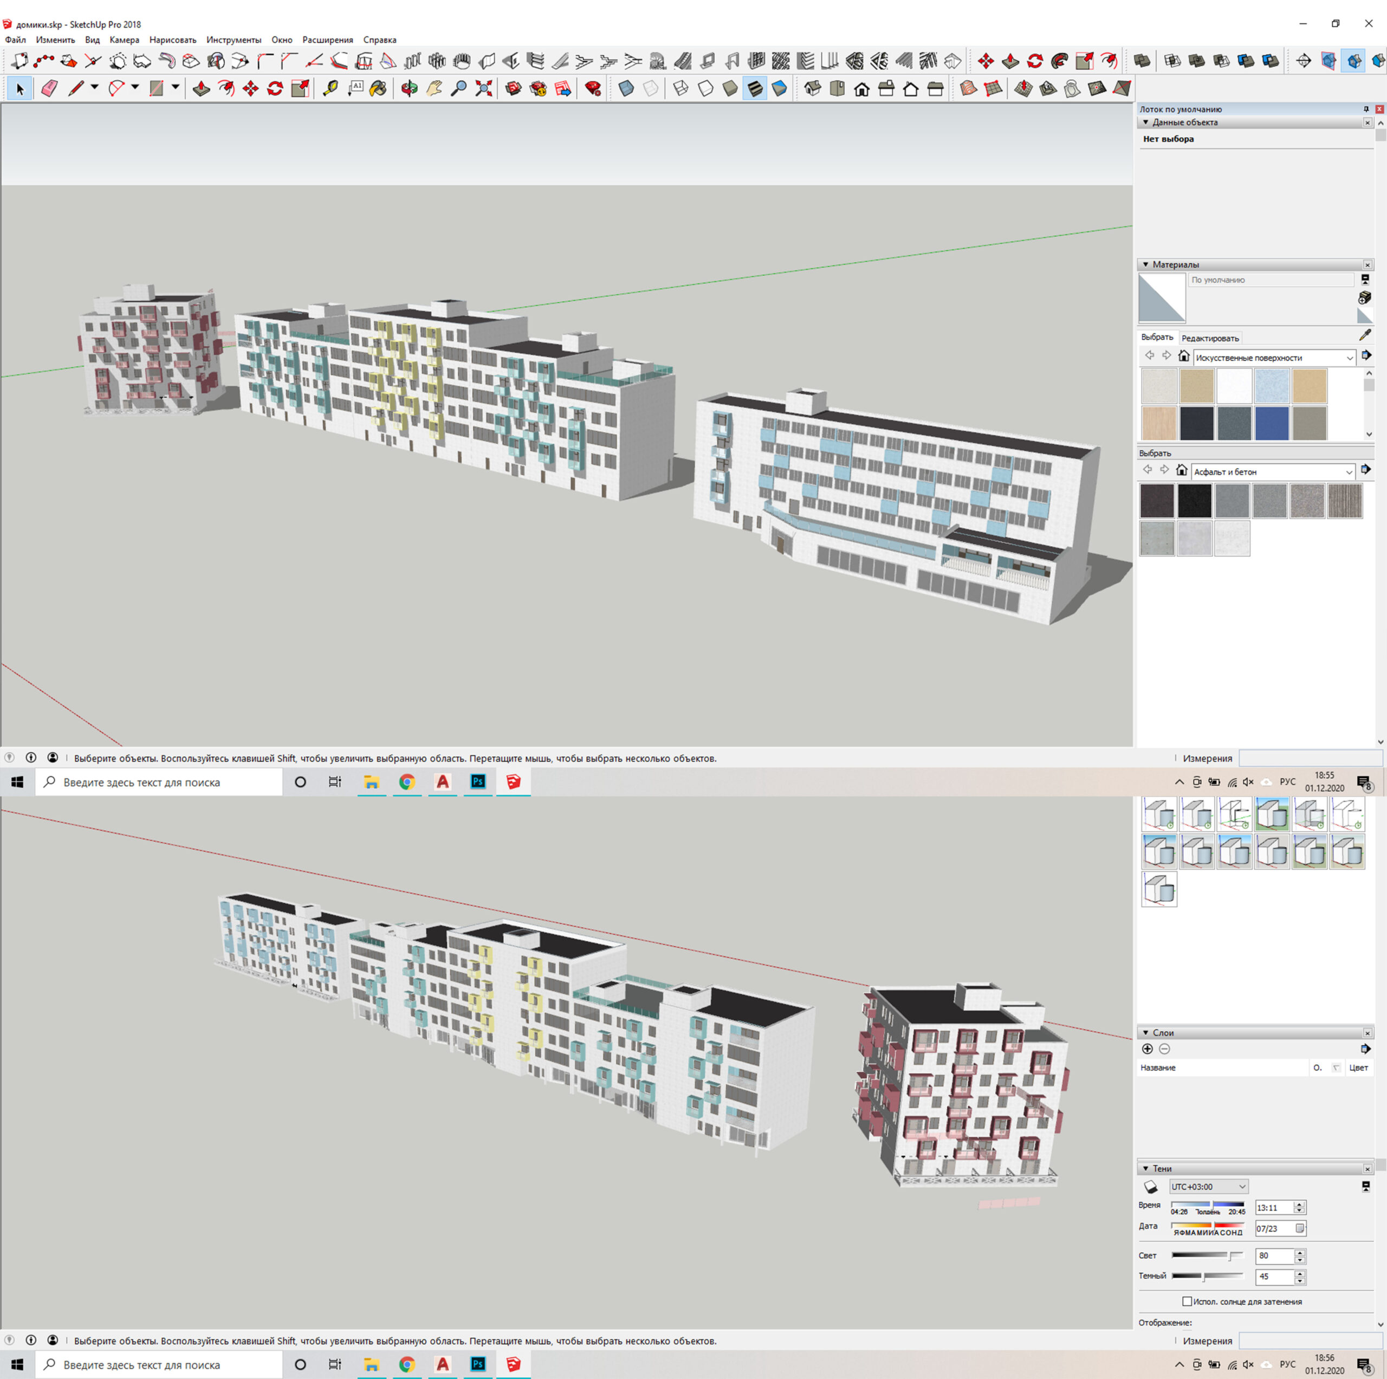
Task: Click remove layer minus button
Action: click(x=1164, y=1050)
